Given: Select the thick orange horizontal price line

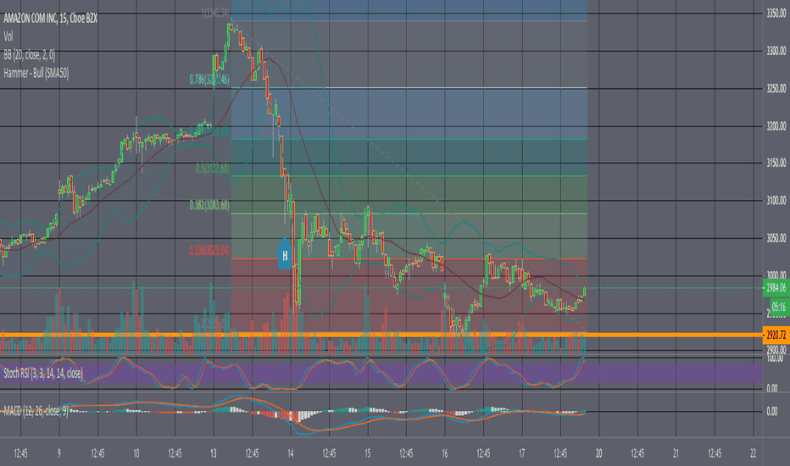Looking at the screenshot, I should pyautogui.click(x=381, y=335).
